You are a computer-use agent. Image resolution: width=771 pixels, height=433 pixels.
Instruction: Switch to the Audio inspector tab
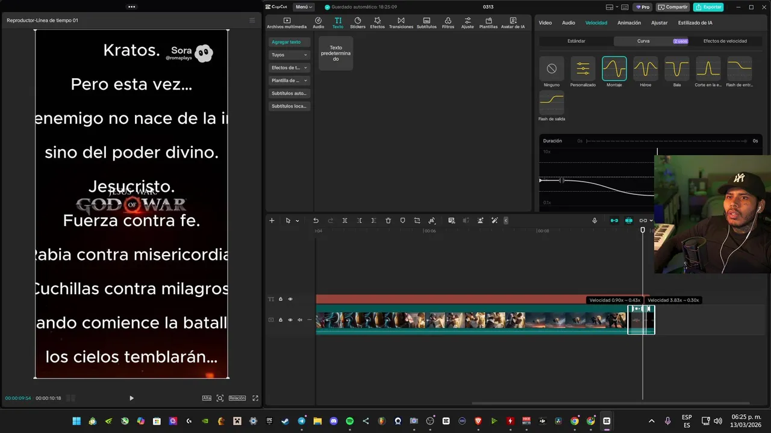tap(569, 23)
